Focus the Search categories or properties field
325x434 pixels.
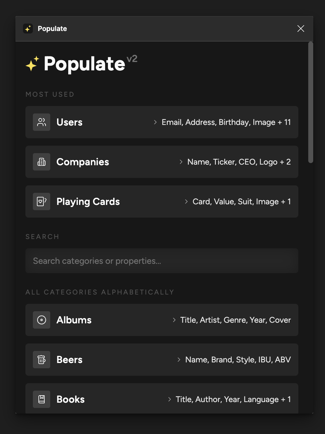(162, 261)
